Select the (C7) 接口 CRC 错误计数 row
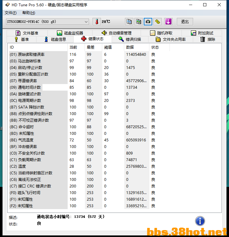Viewport: 229px width, 237px height. pos(89,186)
